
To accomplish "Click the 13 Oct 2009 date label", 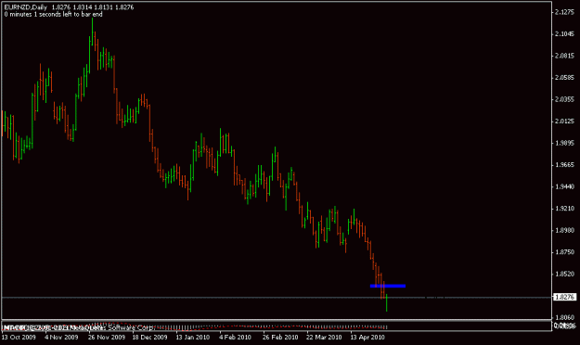I will 19,338.
